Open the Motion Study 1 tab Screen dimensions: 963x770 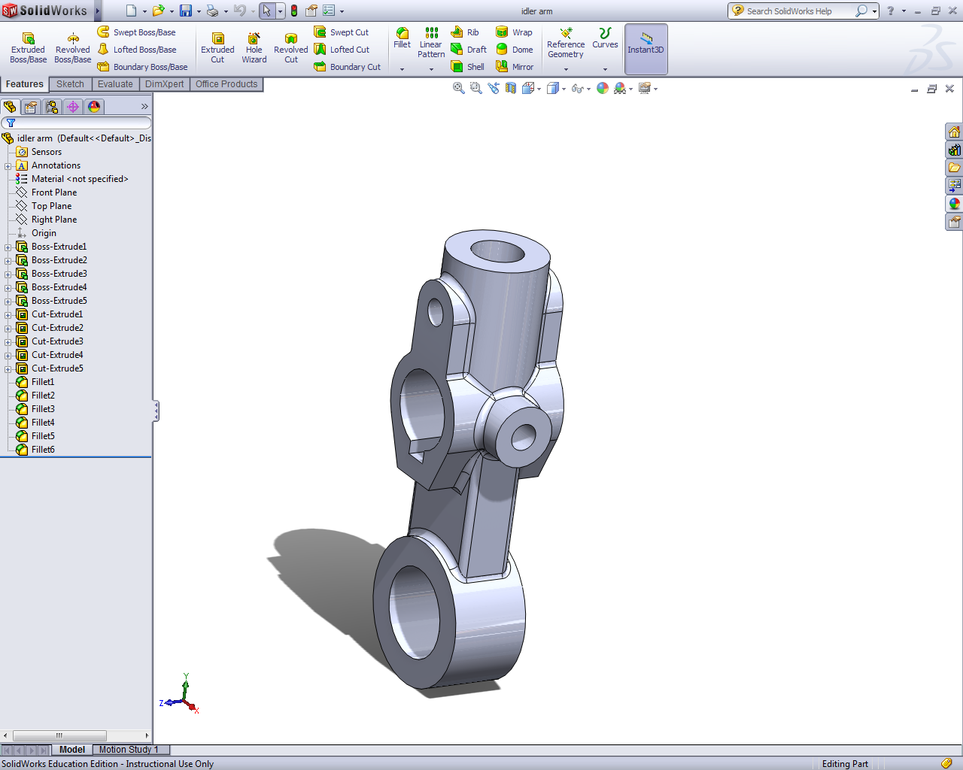129,750
